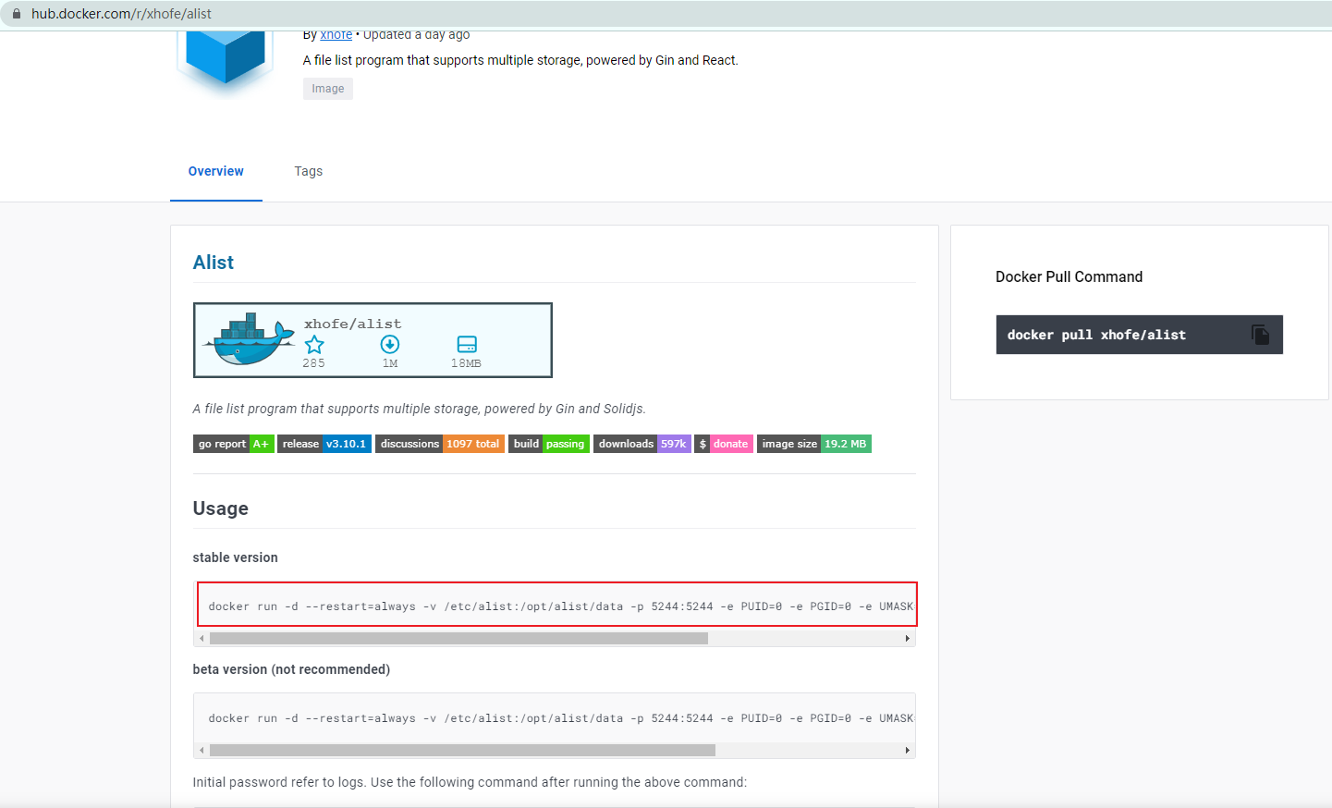Click the star icon showing 285
The width and height of the screenshot is (1332, 808).
tap(314, 345)
